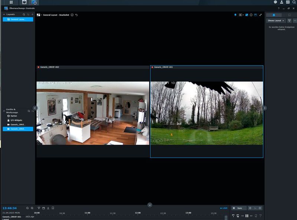This screenshot has height=220, width=297.
Task: Enter fullscreen with the expand arrows icon
Action: (x=261, y=15)
